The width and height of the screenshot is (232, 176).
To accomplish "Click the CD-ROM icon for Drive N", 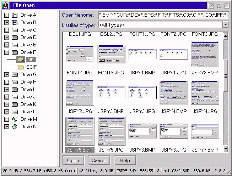I will click(x=15, y=127).
